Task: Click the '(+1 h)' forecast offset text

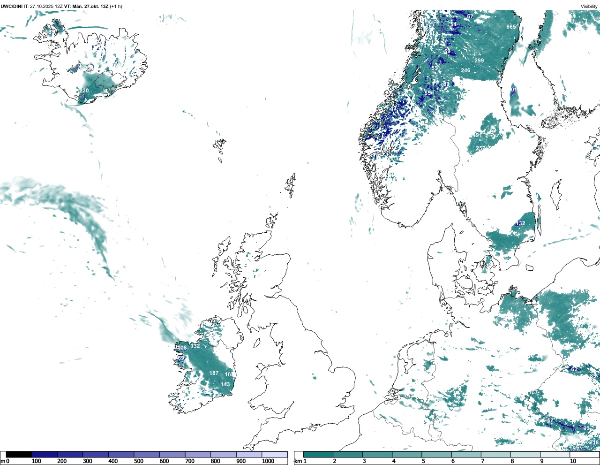Action: tap(116, 6)
